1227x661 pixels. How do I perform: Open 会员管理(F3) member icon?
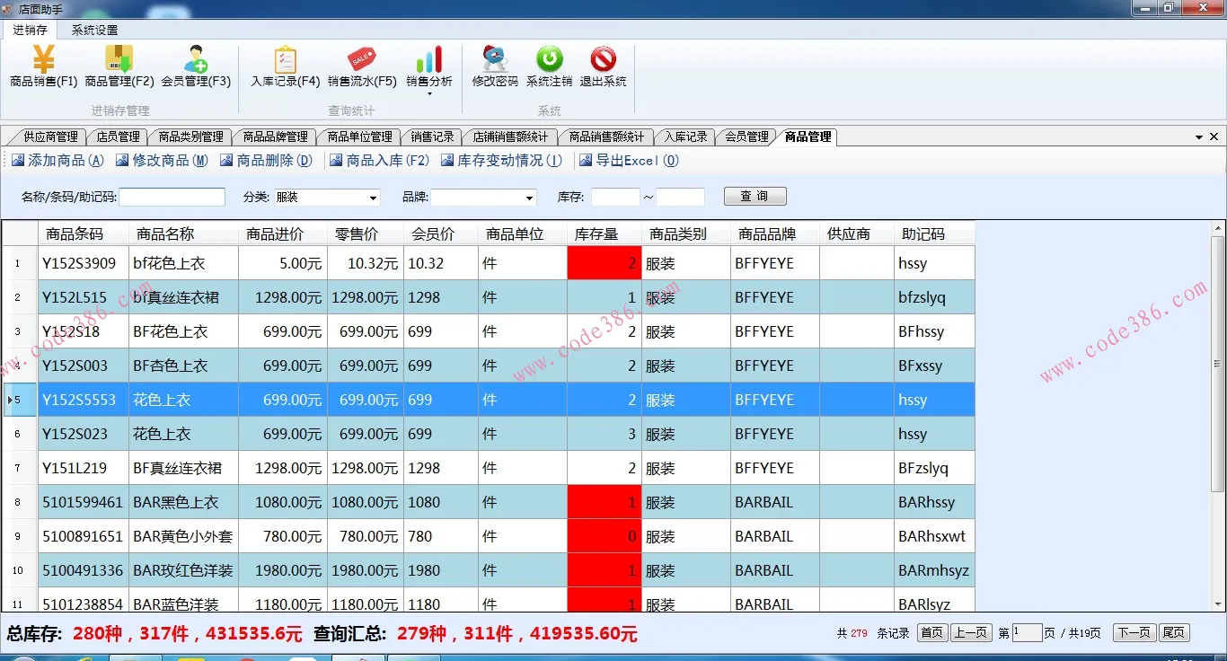196,61
